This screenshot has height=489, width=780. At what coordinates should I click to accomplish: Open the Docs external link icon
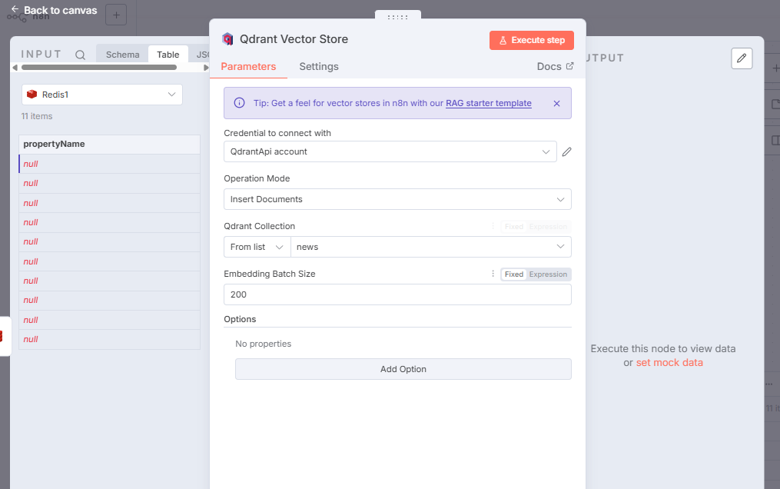coord(570,65)
